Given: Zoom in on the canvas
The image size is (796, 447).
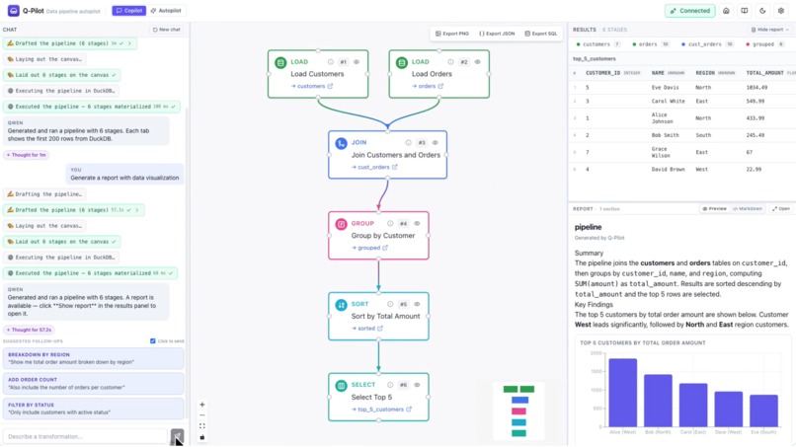Looking at the screenshot, I should tap(202, 405).
